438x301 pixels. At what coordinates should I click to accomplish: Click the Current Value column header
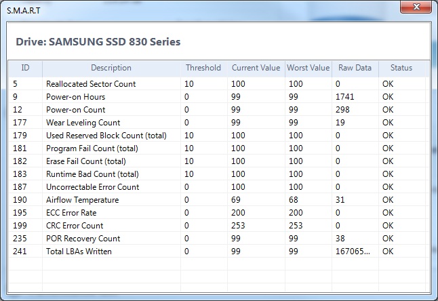coord(256,68)
